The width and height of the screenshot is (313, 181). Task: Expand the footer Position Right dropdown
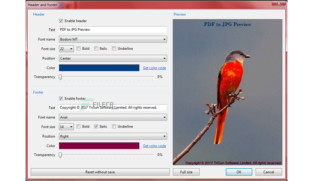(113, 136)
